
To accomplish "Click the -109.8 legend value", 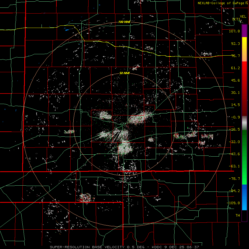I will click(x=233, y=203).
